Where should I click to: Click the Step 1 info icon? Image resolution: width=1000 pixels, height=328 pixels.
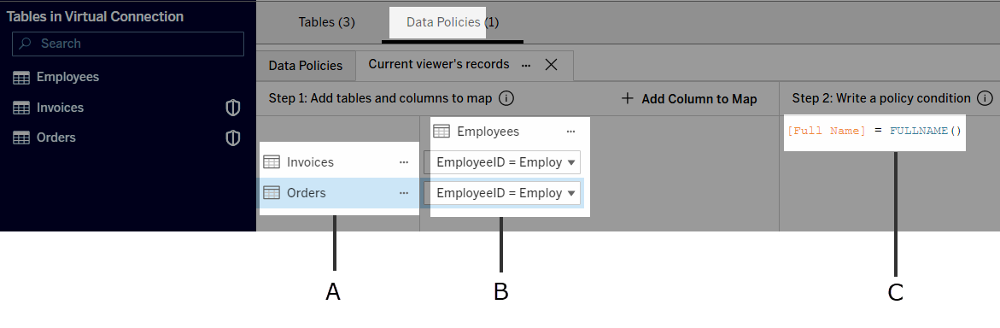[506, 98]
